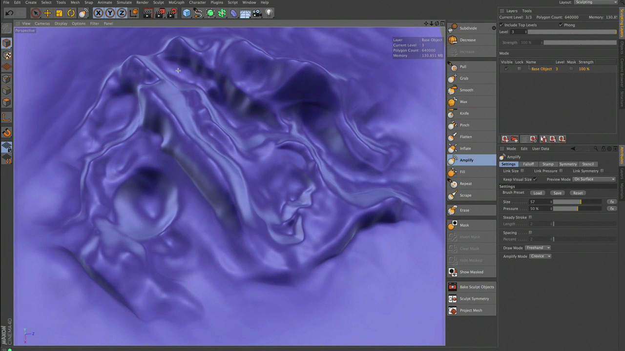The width and height of the screenshot is (625, 351).
Task: Click the brush preset Load button
Action: pyautogui.click(x=537, y=193)
